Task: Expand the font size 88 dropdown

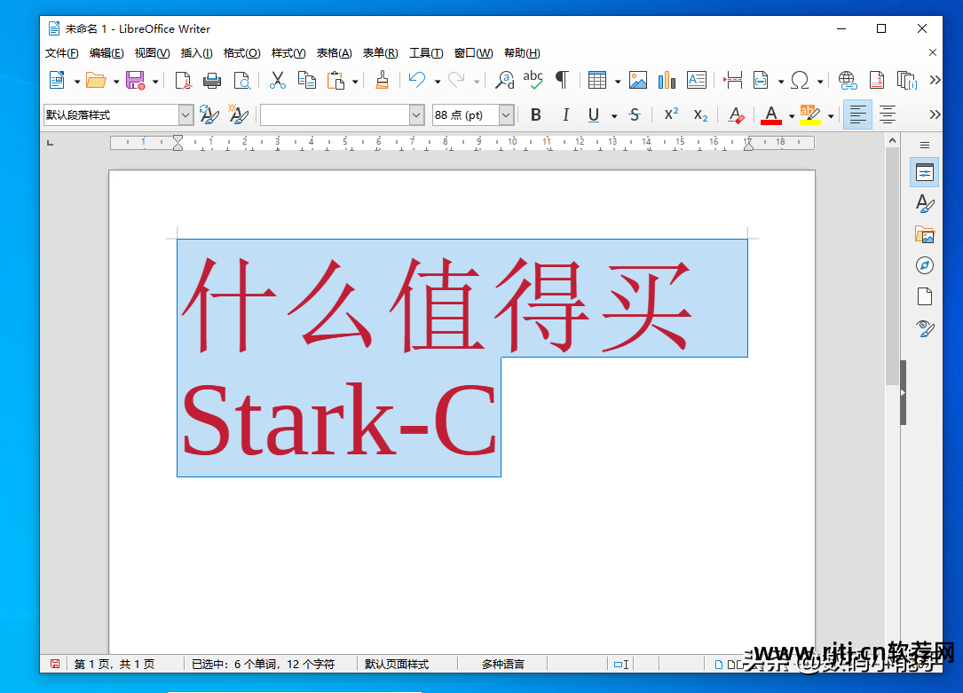Action: pyautogui.click(x=506, y=114)
